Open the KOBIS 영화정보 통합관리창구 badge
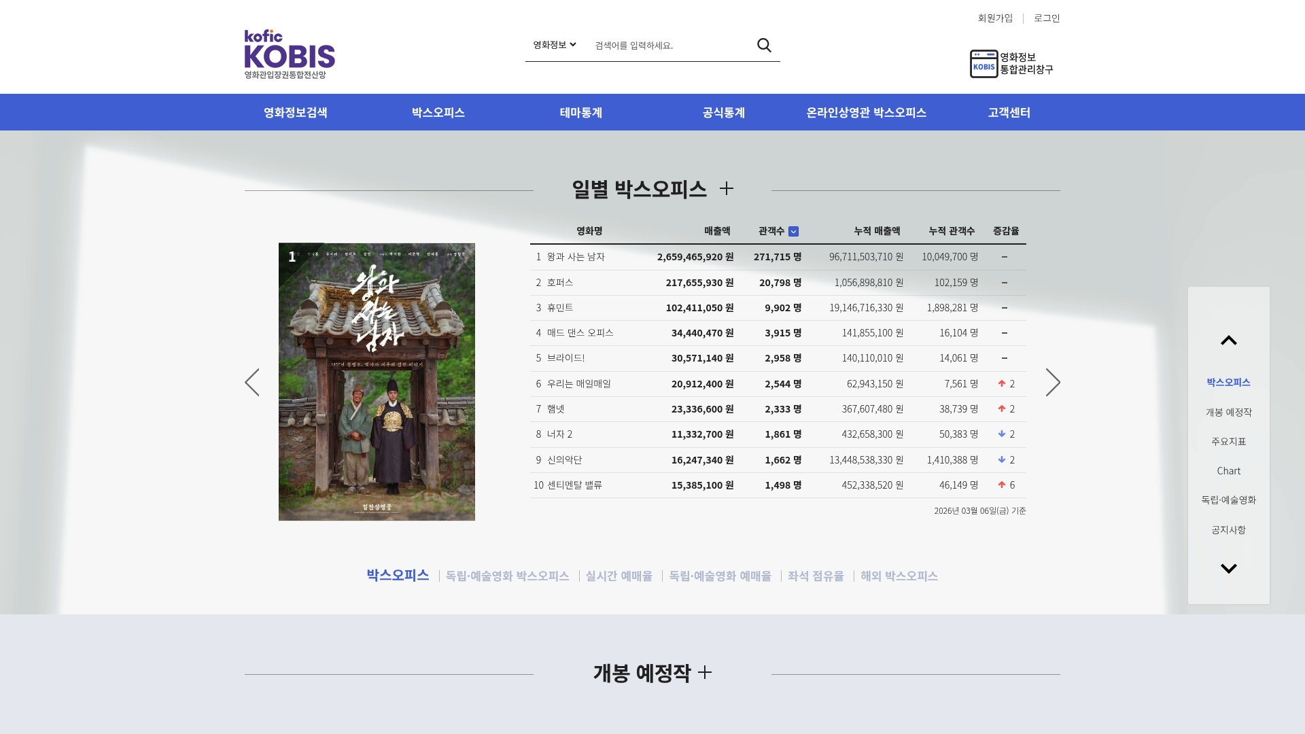1305x734 pixels. 1012,63
